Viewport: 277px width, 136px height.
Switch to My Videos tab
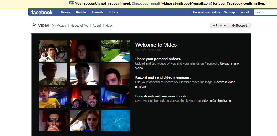pyautogui.click(x=59, y=26)
